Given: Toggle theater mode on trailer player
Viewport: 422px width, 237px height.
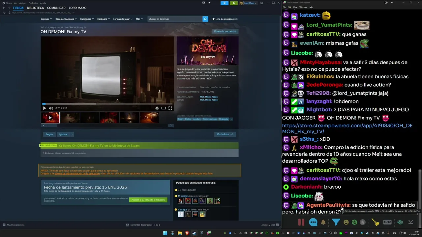Looking at the screenshot, I should (x=164, y=108).
